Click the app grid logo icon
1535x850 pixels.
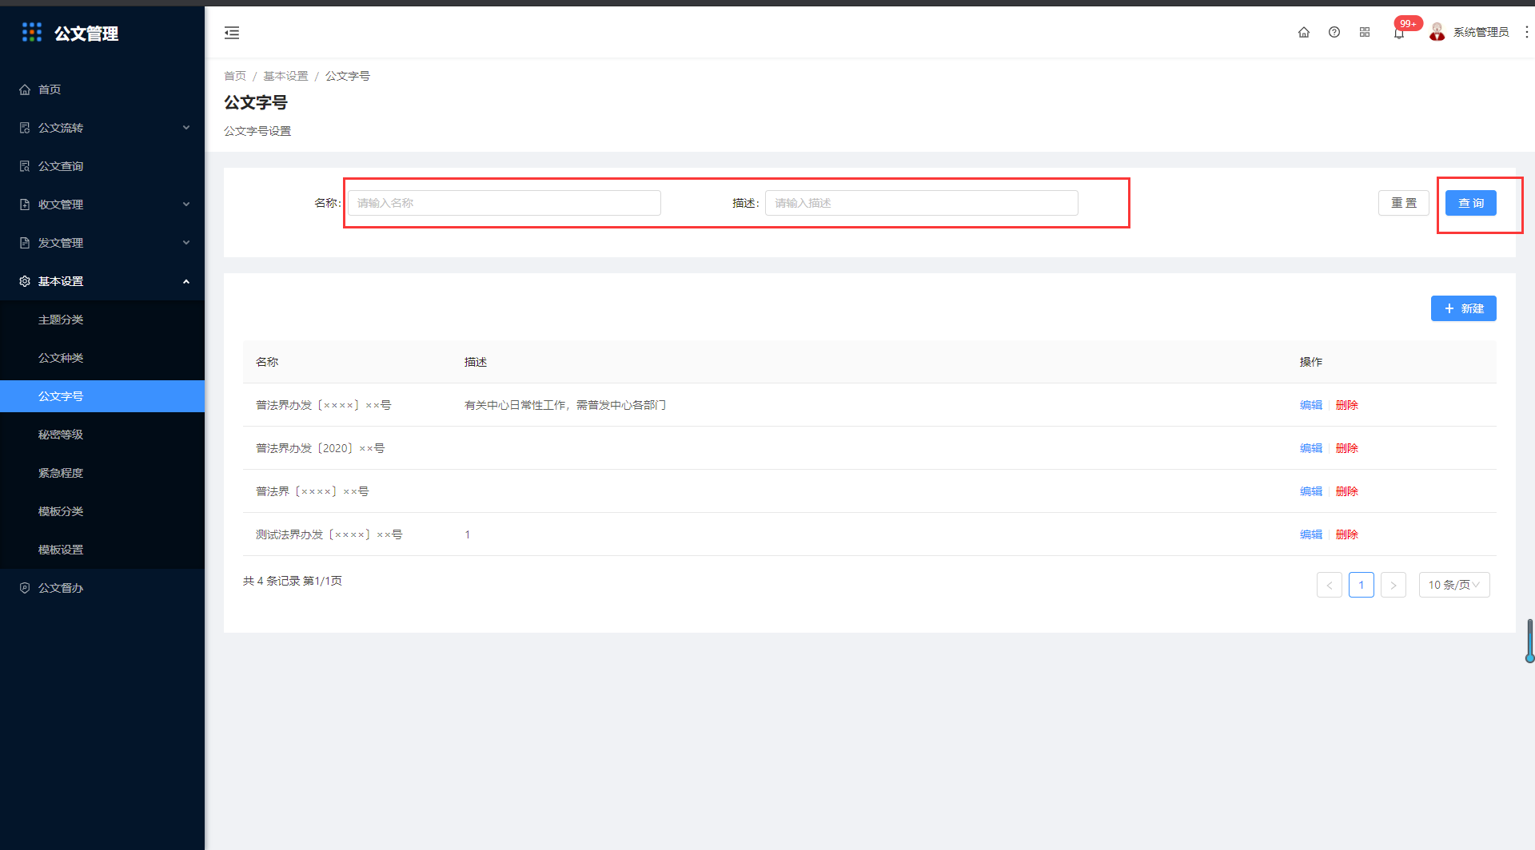(32, 32)
